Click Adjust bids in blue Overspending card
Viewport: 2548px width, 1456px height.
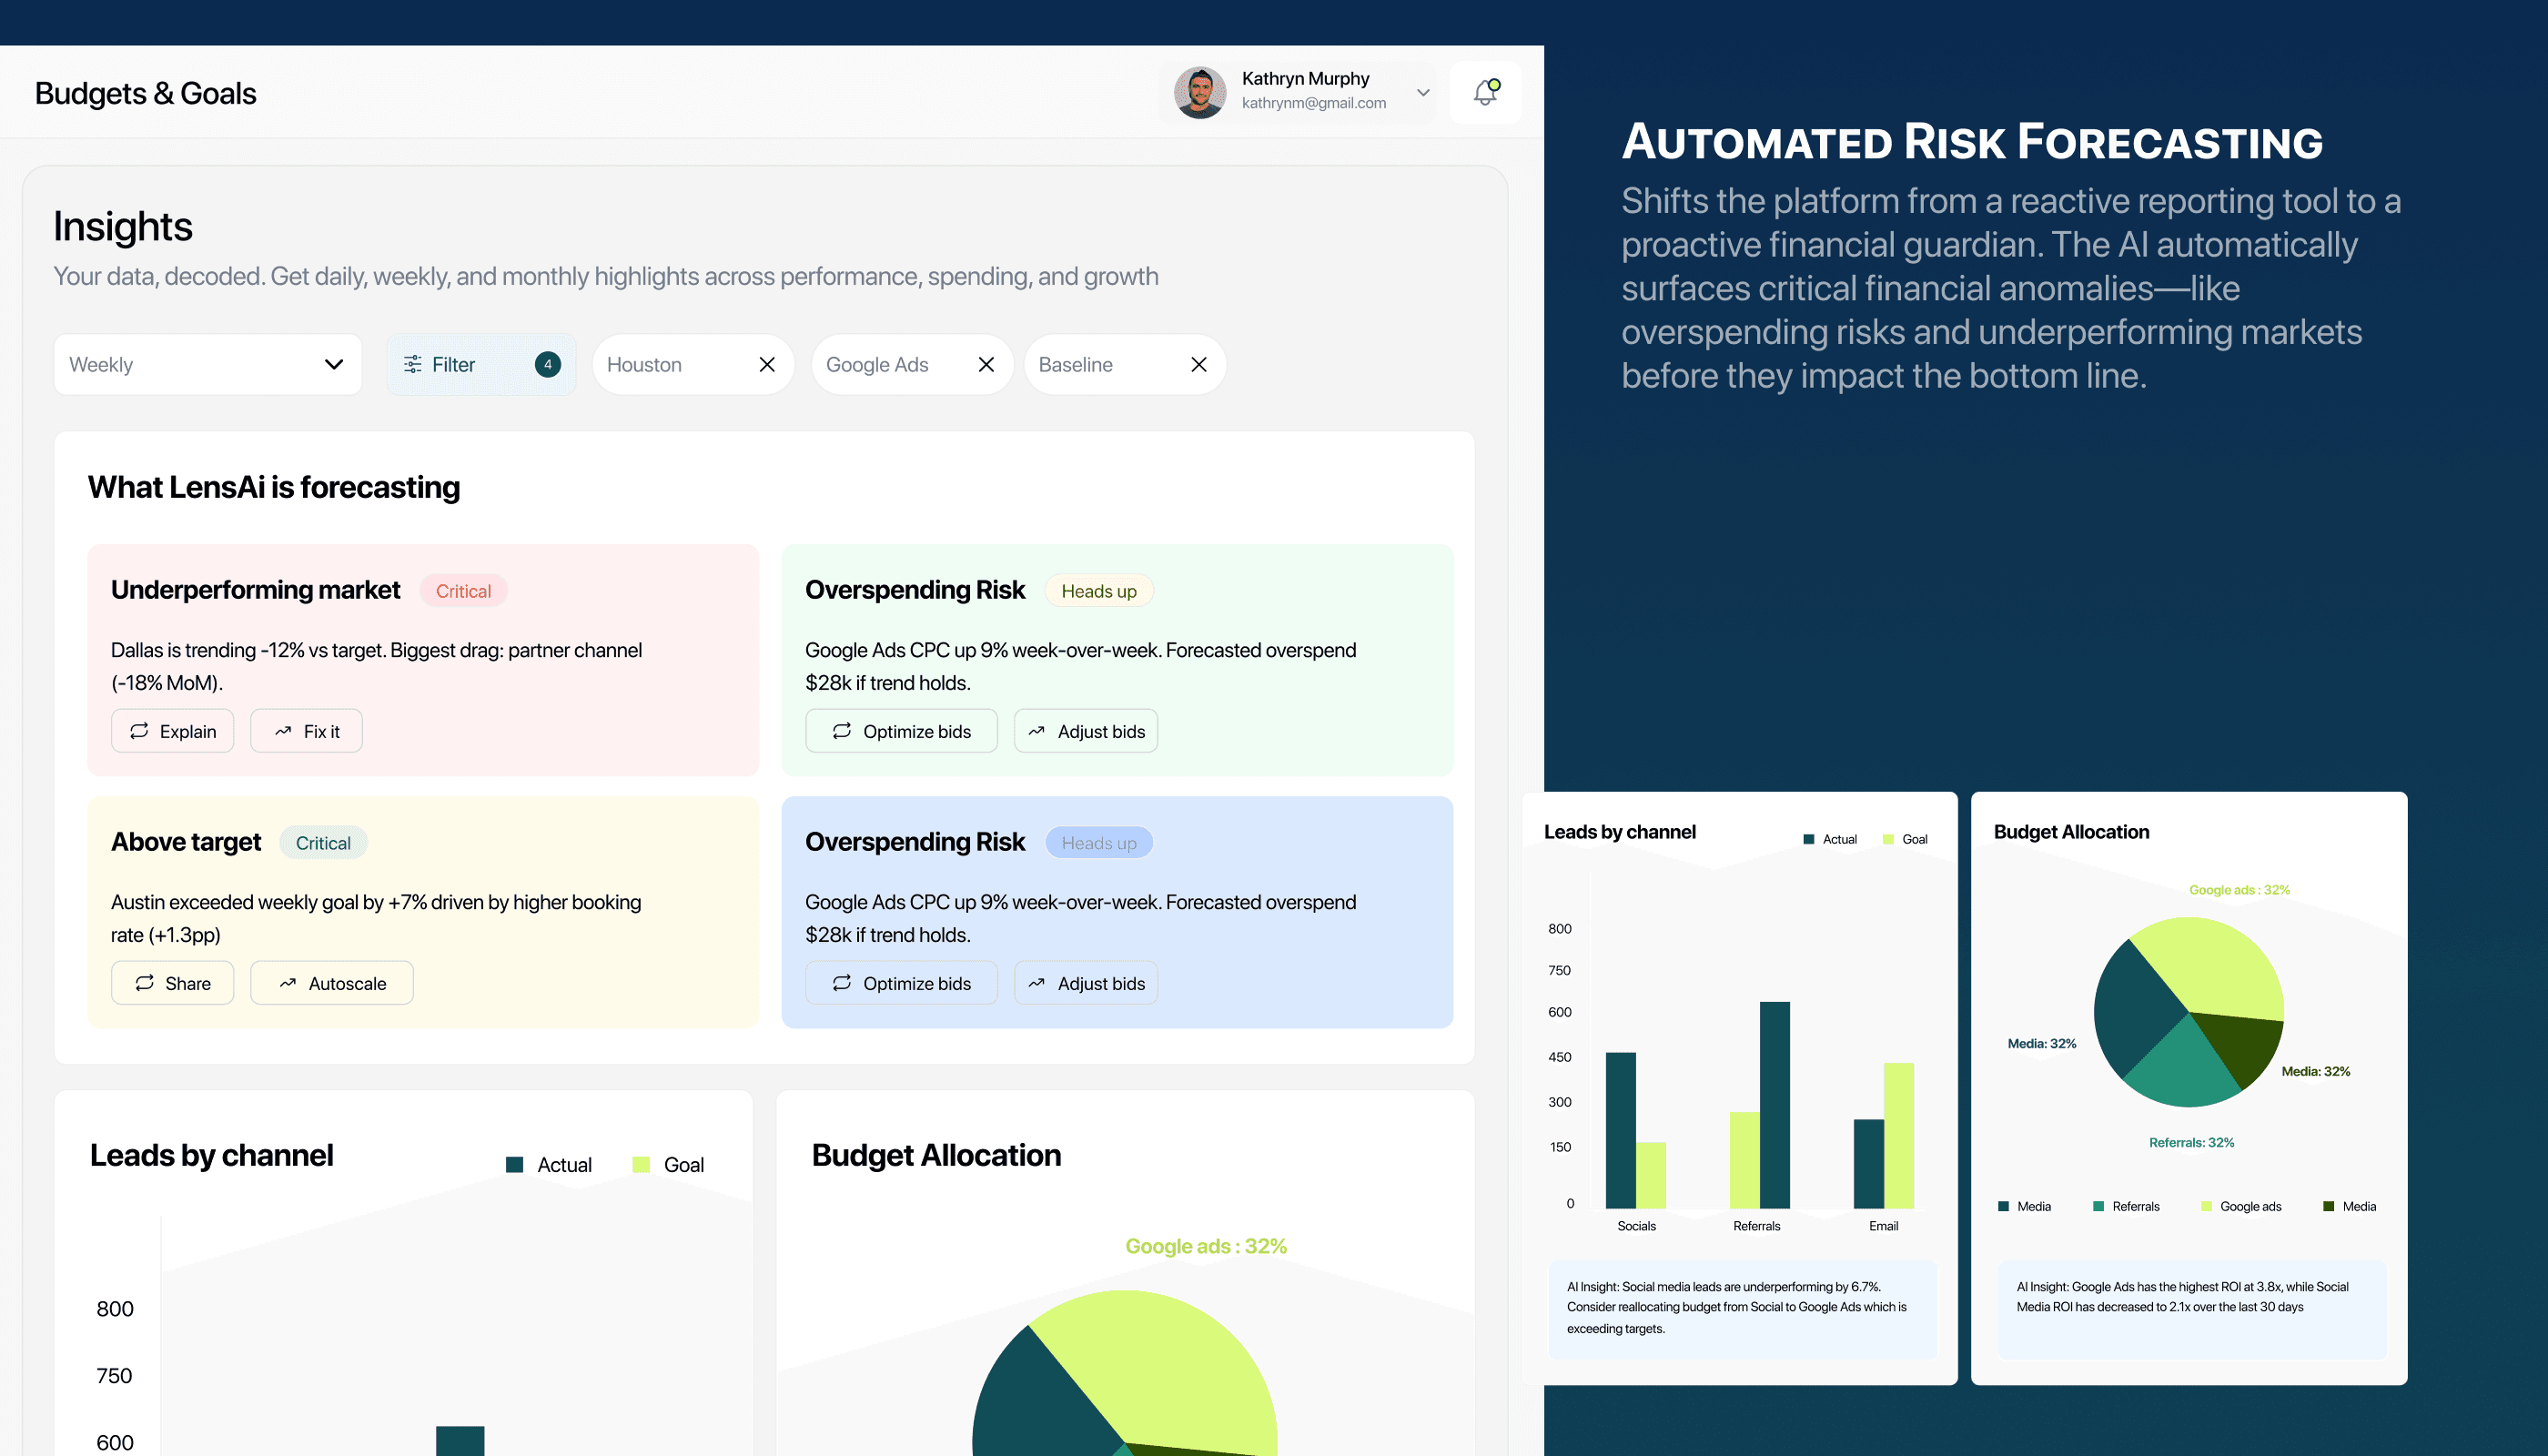tap(1086, 983)
